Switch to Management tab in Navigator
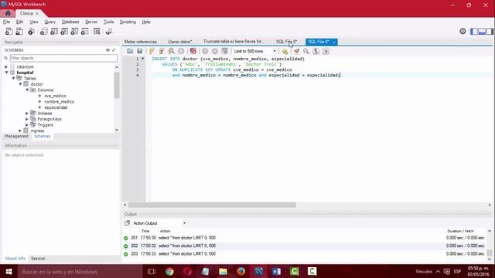This screenshot has height=278, width=495. click(17, 136)
